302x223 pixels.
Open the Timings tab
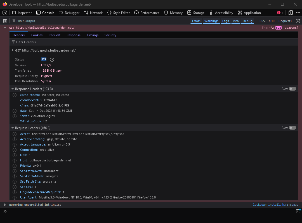[93, 35]
